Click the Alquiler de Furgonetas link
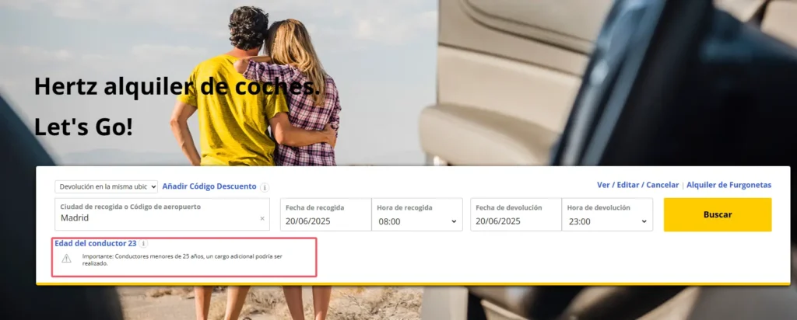 [729, 185]
